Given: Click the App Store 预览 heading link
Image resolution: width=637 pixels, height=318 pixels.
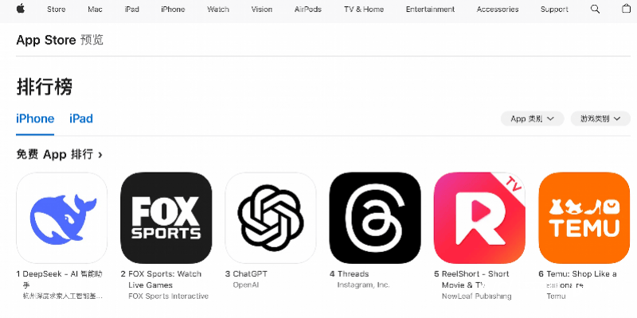Looking at the screenshot, I should [x=60, y=40].
